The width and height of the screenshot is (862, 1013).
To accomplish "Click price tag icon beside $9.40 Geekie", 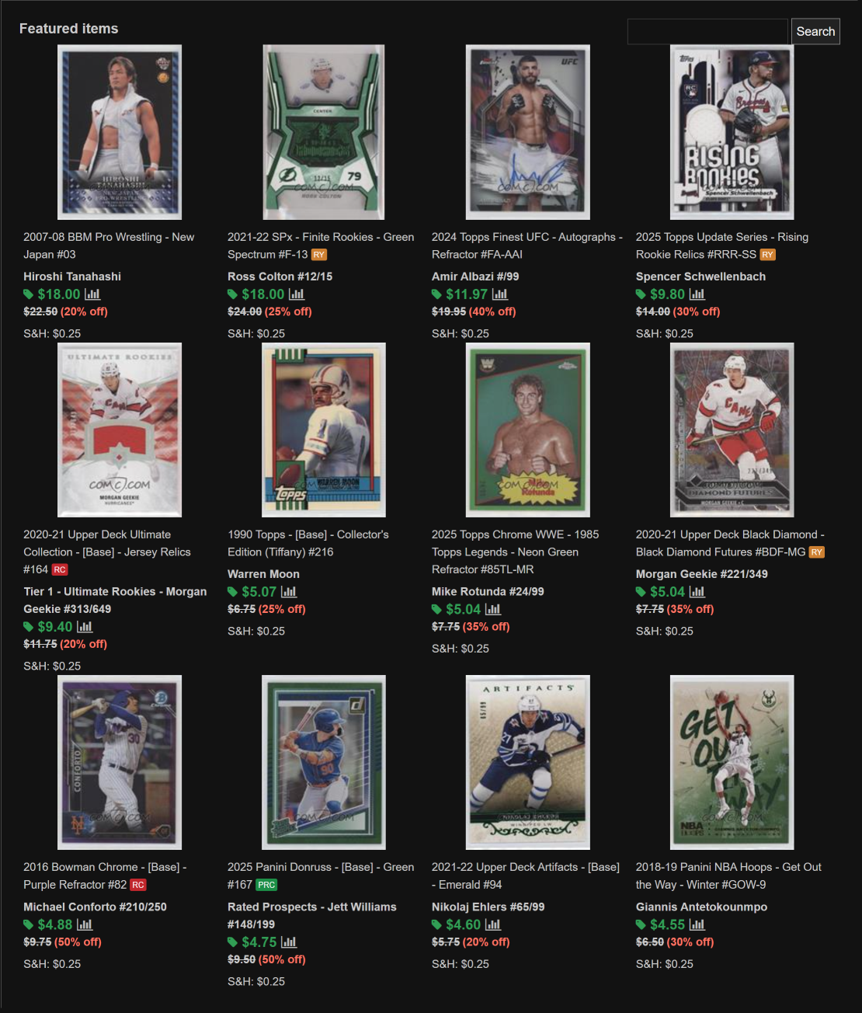I will coord(29,628).
